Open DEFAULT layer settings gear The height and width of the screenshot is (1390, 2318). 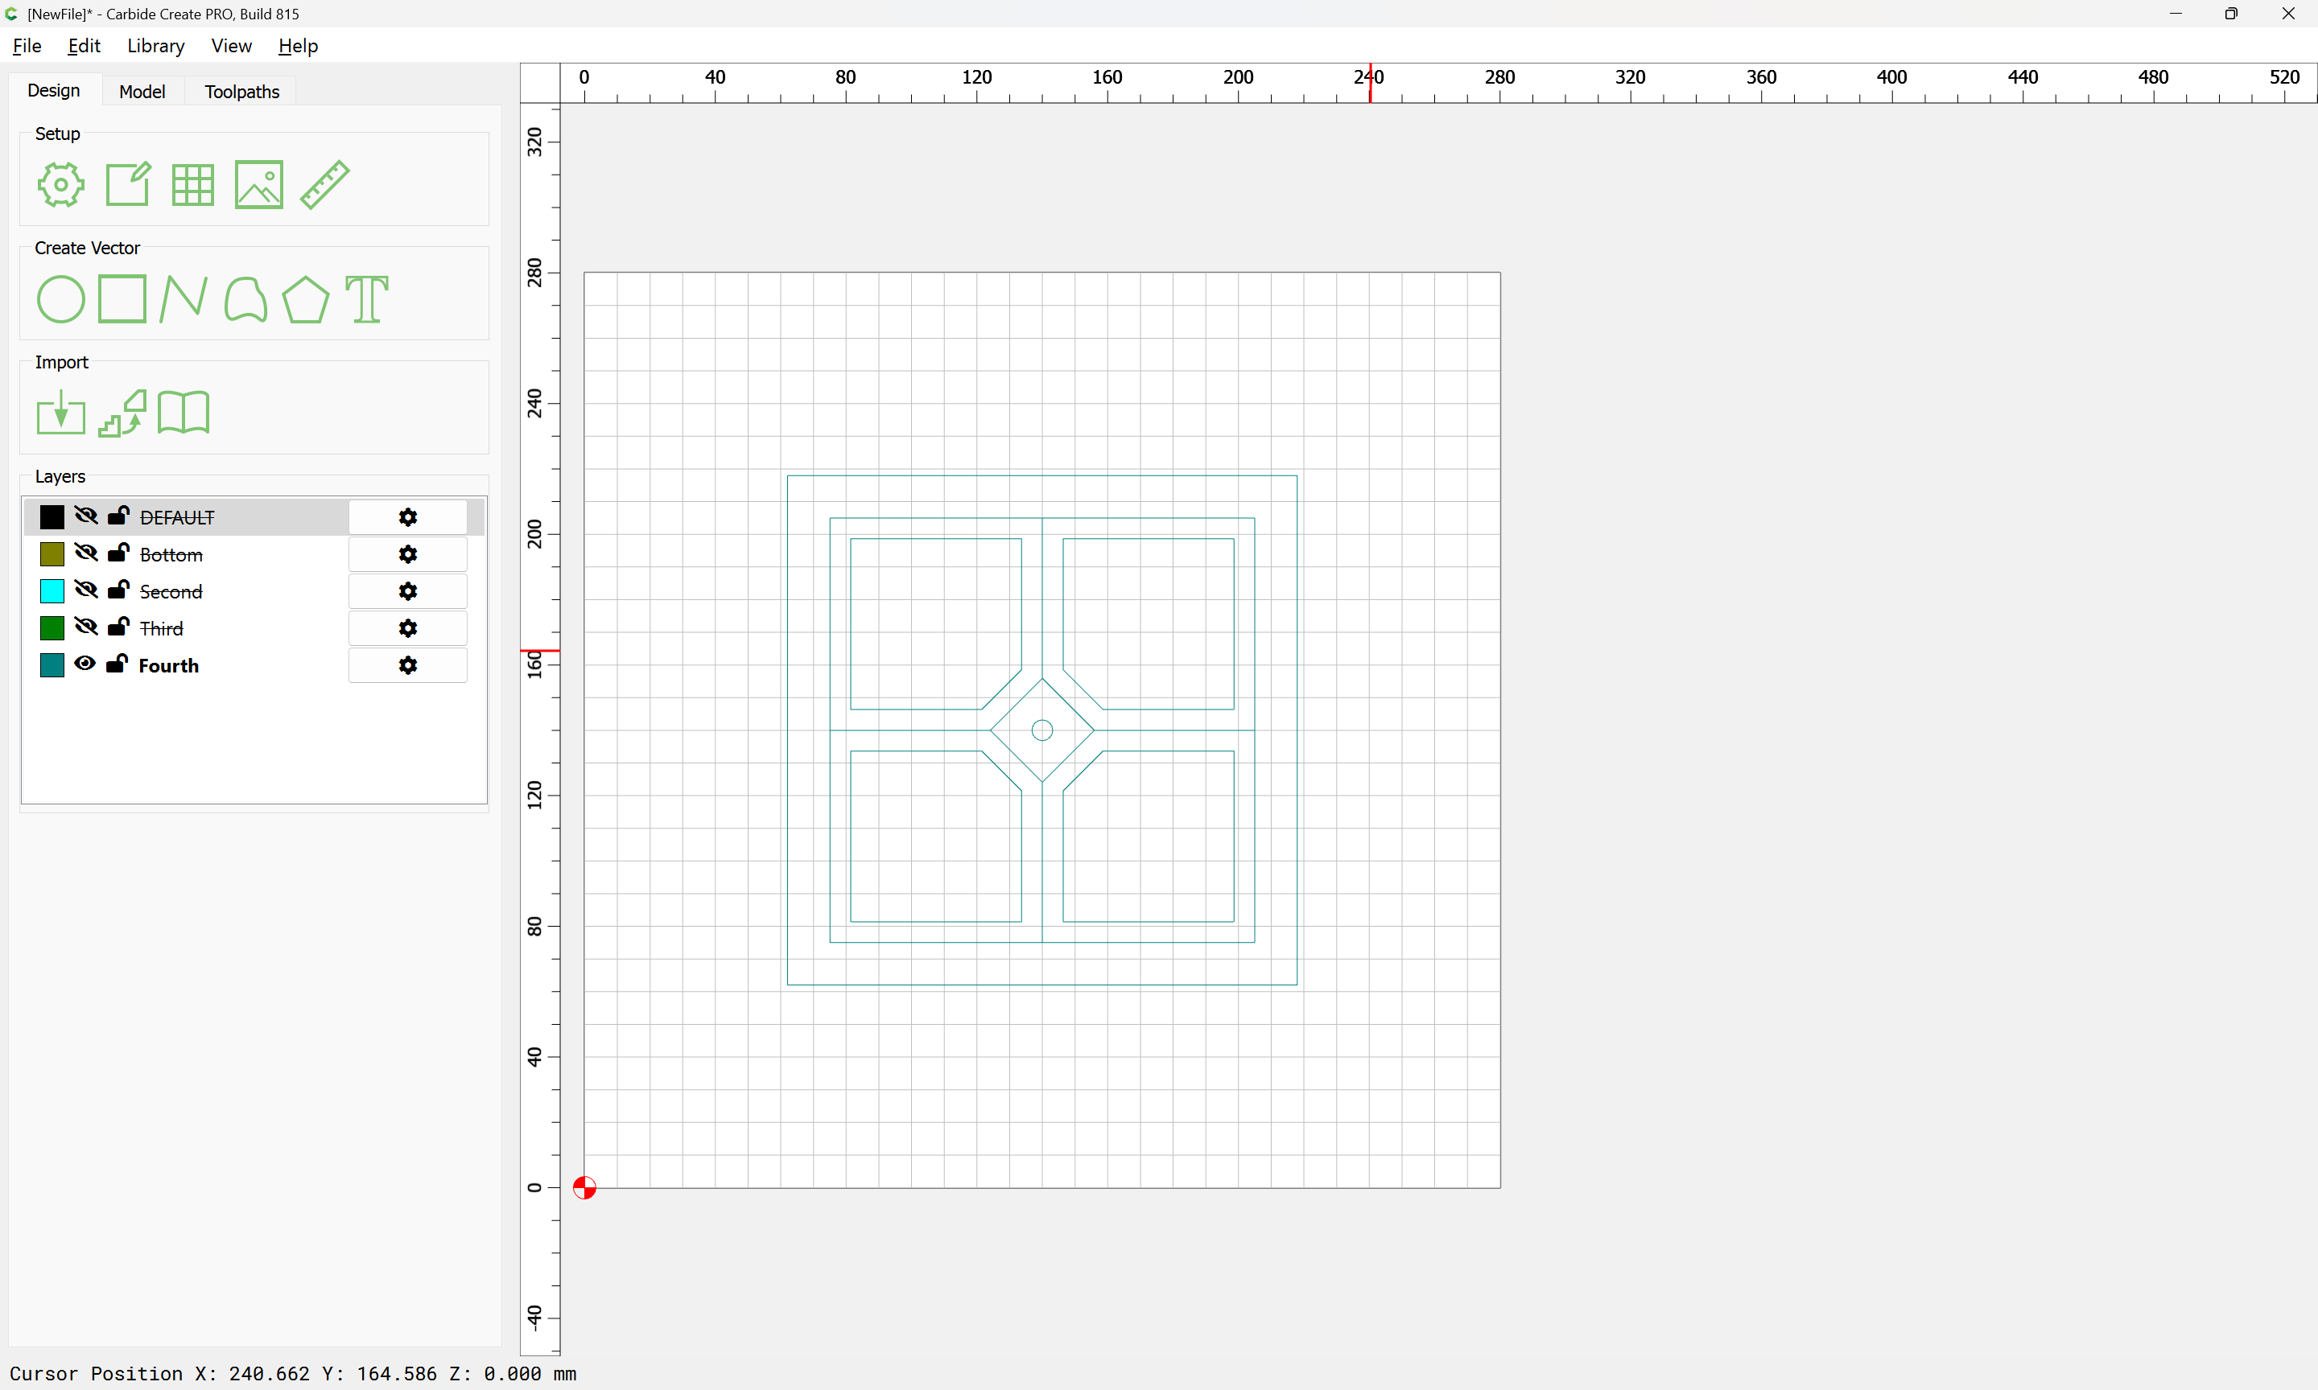pos(407,517)
